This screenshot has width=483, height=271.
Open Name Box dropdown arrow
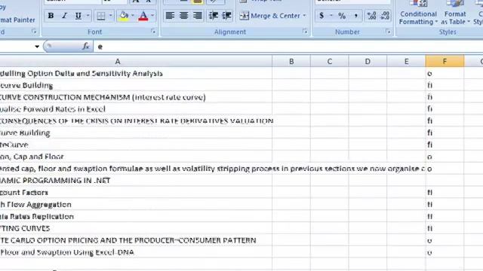pyautogui.click(x=37, y=47)
